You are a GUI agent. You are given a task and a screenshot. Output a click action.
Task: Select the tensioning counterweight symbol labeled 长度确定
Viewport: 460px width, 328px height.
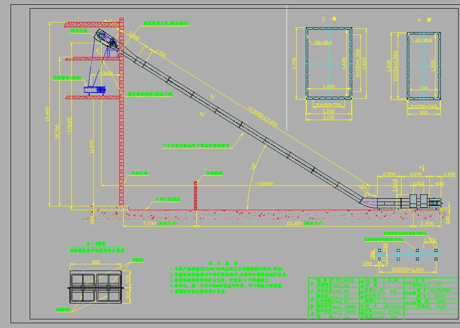tap(93, 89)
